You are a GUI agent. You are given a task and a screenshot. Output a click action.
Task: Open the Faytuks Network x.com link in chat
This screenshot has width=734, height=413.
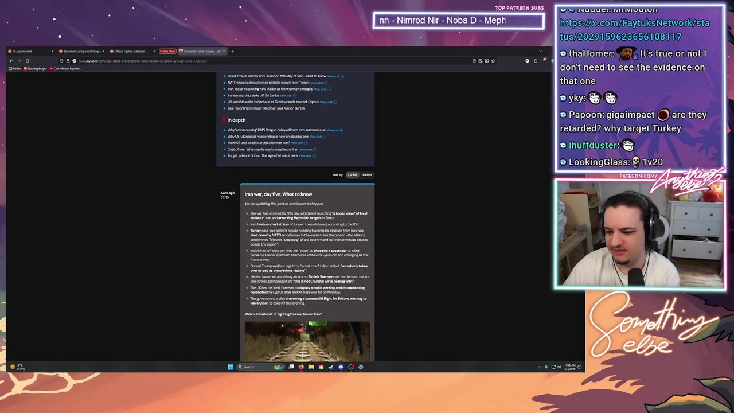click(x=635, y=30)
